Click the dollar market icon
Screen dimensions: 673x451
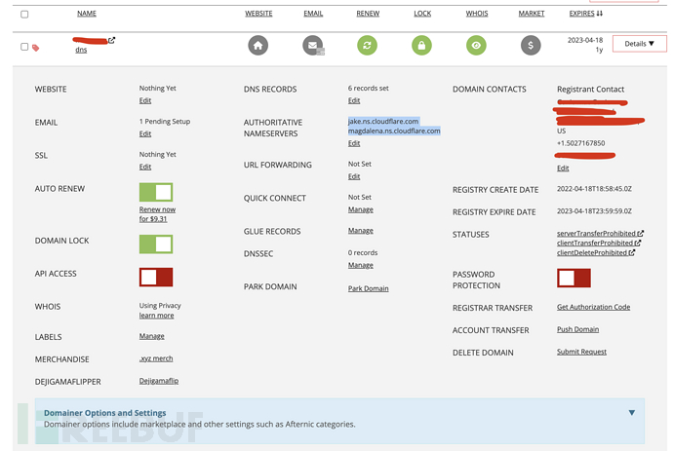pos(531,46)
